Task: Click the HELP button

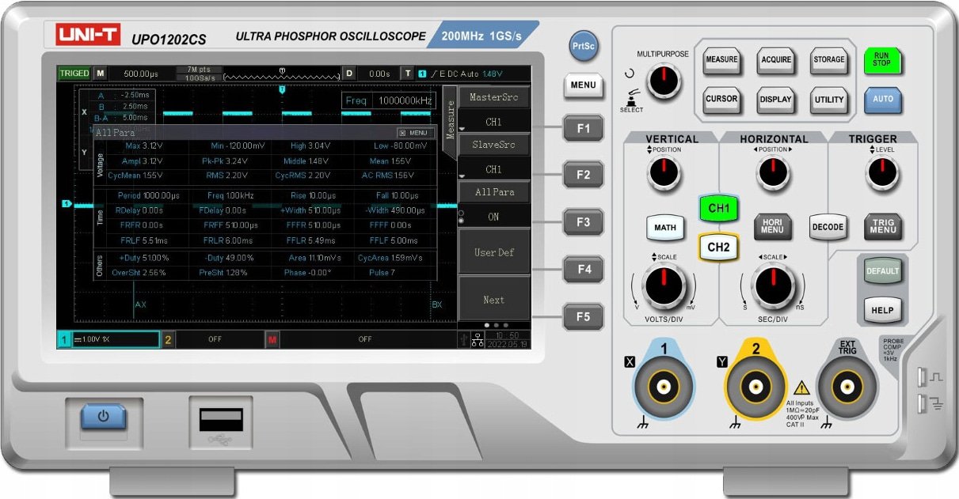Action: (x=882, y=310)
